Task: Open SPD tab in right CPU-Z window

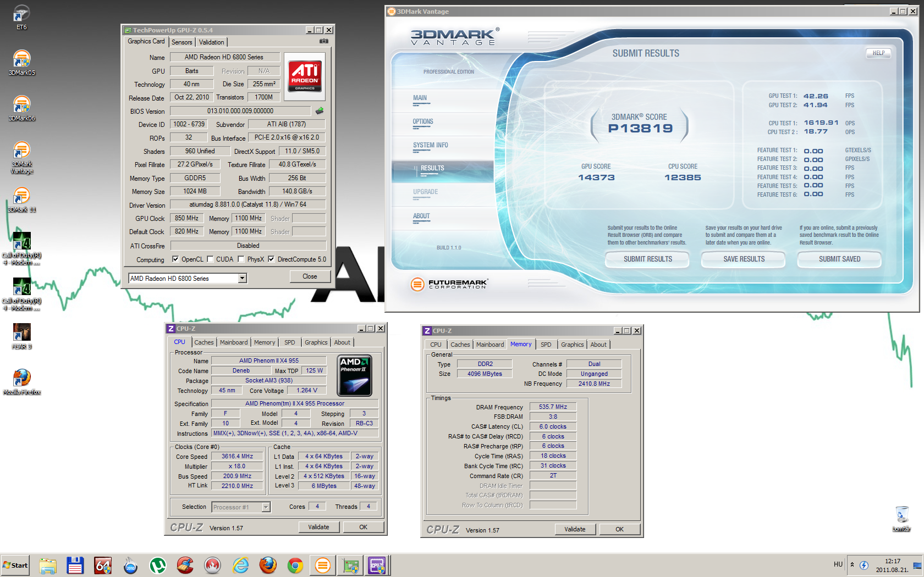Action: [546, 345]
